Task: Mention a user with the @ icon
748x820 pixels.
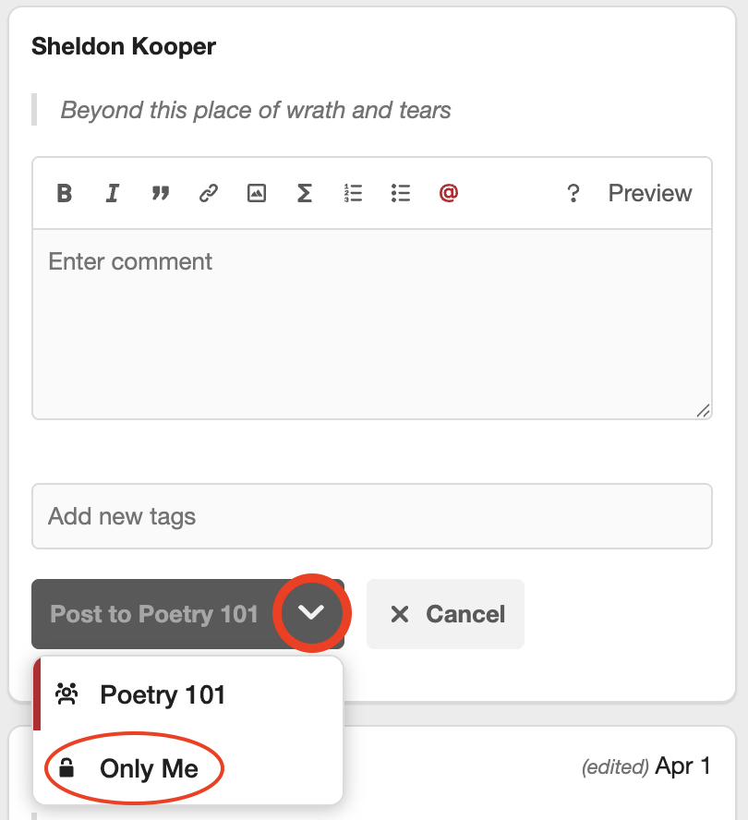Action: (449, 193)
